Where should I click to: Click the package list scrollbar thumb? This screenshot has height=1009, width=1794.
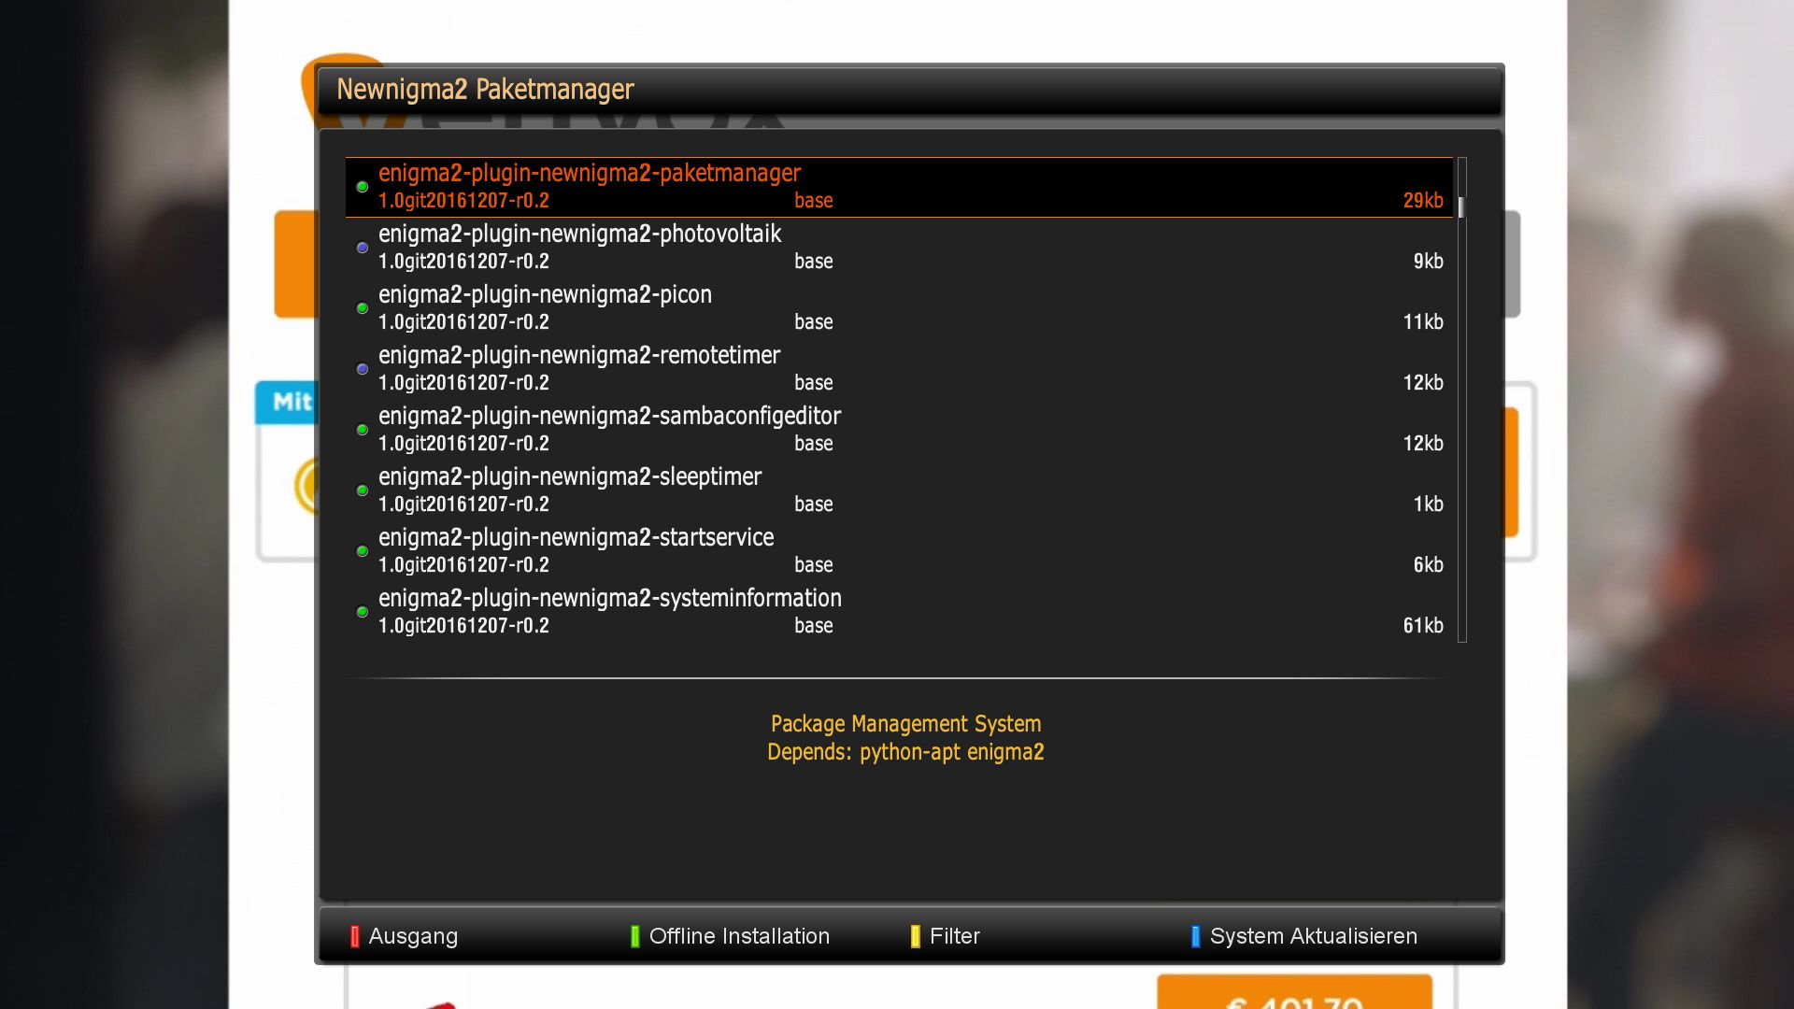1461,206
